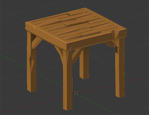The height and width of the screenshot is (115, 149).
Task: Click the orange object origin dot
Action: [76, 59]
